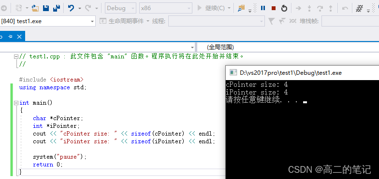Click 'iPointer size: 4' in the console
379x179 pixels.
tap(257, 93)
